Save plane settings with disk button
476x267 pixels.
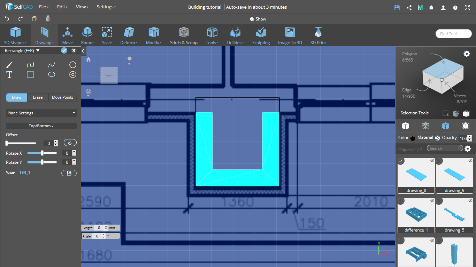tap(69, 173)
